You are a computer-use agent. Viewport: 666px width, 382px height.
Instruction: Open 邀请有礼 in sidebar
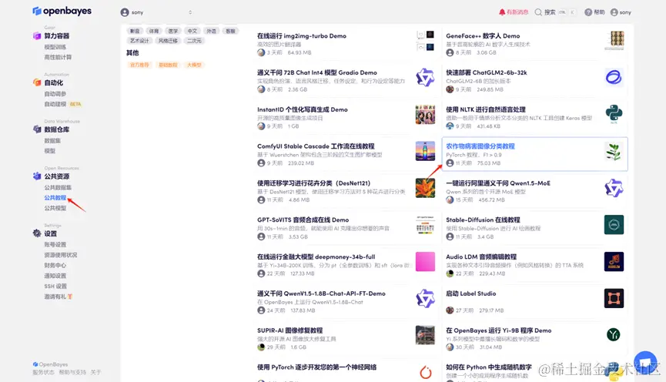(x=59, y=297)
